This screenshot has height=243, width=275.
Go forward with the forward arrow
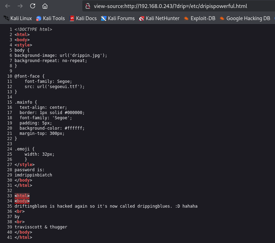point(20,6)
